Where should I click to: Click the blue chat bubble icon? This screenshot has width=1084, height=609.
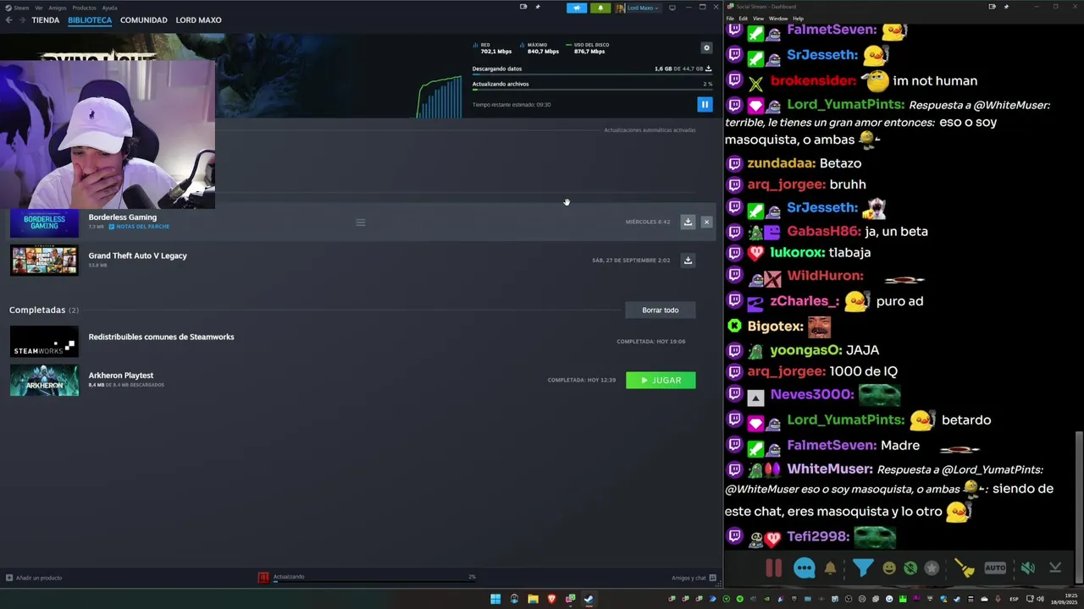[804, 568]
